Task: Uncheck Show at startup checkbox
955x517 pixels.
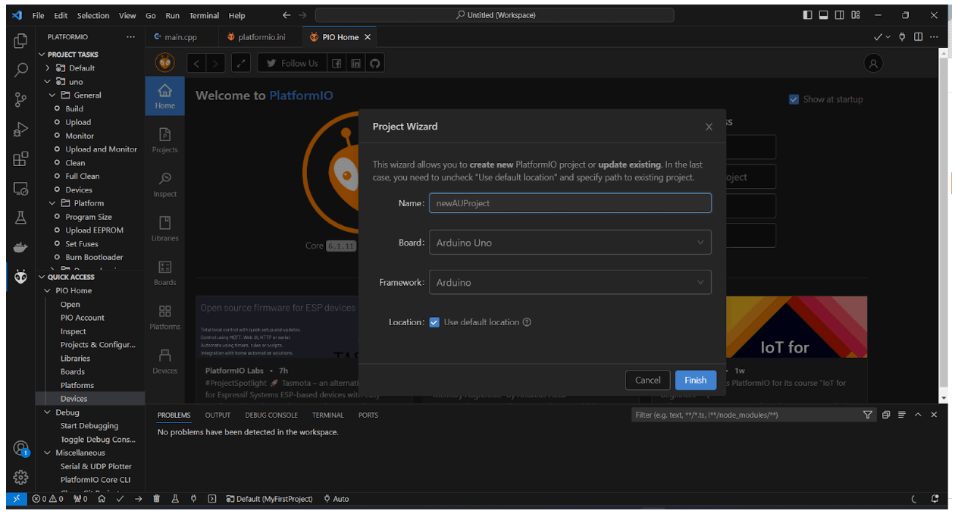Action: tap(794, 99)
